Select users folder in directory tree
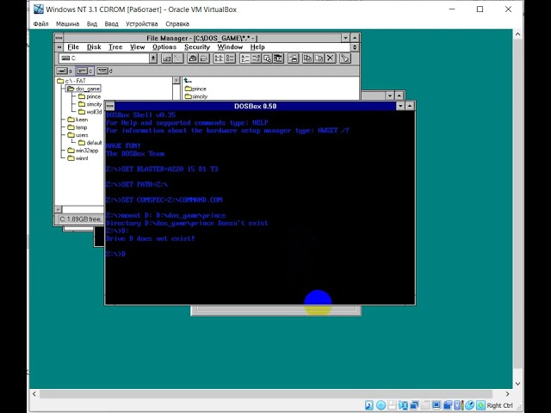Viewport: 551px width, 413px height. pos(77,135)
